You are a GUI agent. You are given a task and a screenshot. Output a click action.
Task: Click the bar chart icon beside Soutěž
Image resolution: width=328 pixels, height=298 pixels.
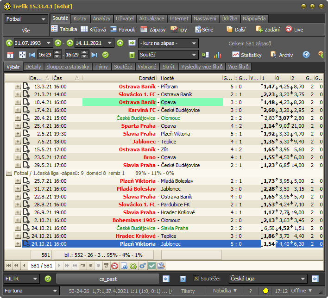click(x=217, y=55)
